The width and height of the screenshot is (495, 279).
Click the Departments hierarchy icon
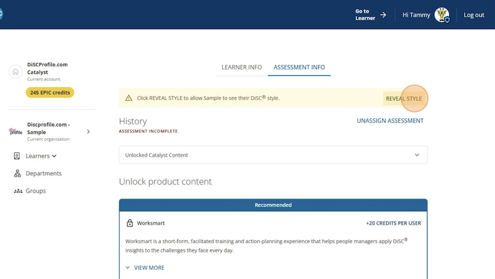17,173
